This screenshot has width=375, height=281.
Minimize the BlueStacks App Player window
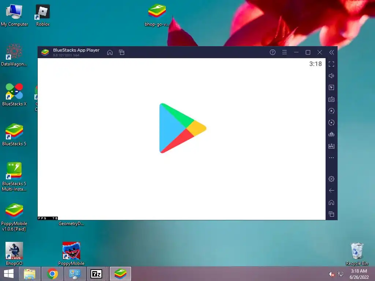coord(296,52)
